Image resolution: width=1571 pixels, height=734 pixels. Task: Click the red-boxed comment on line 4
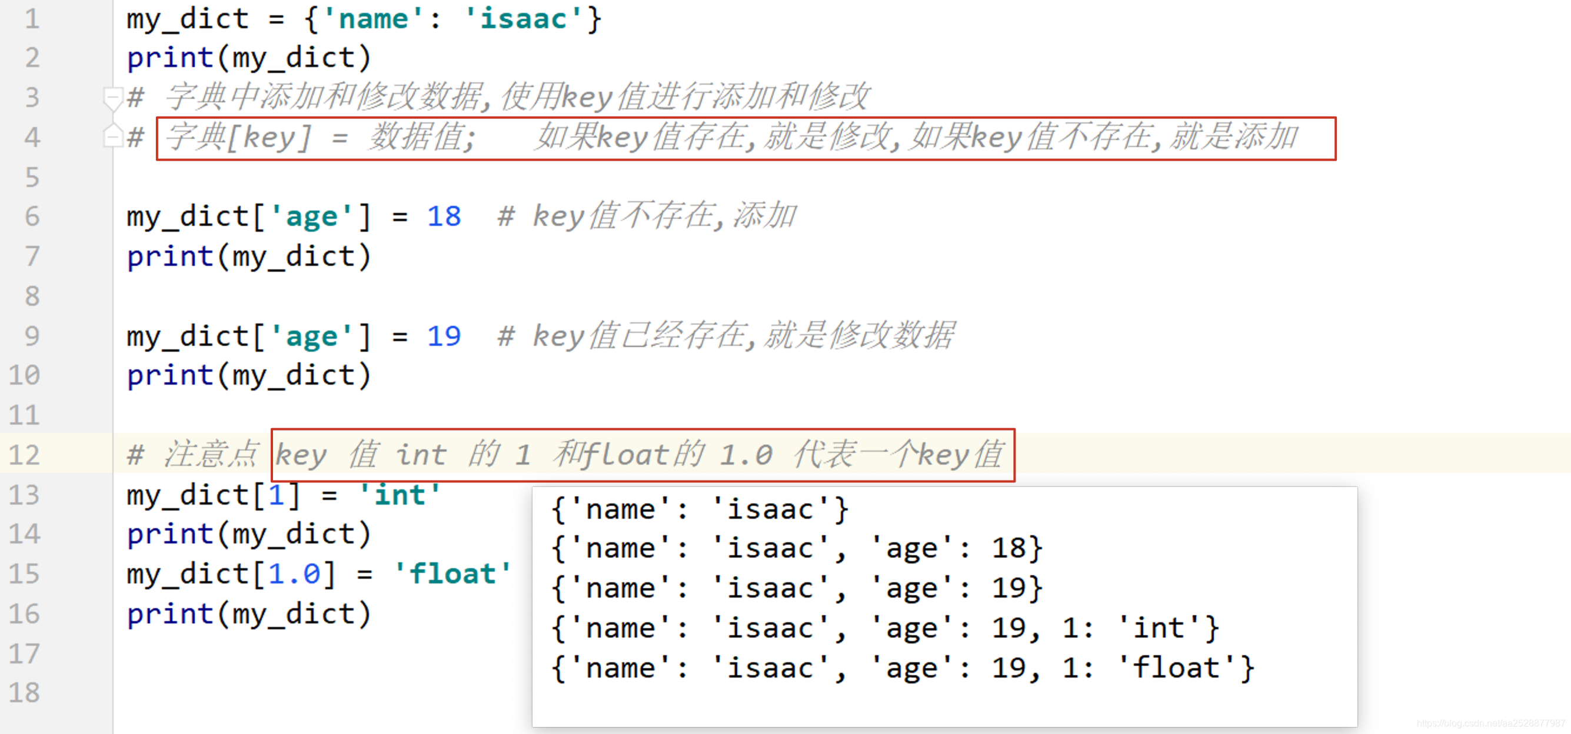click(745, 138)
